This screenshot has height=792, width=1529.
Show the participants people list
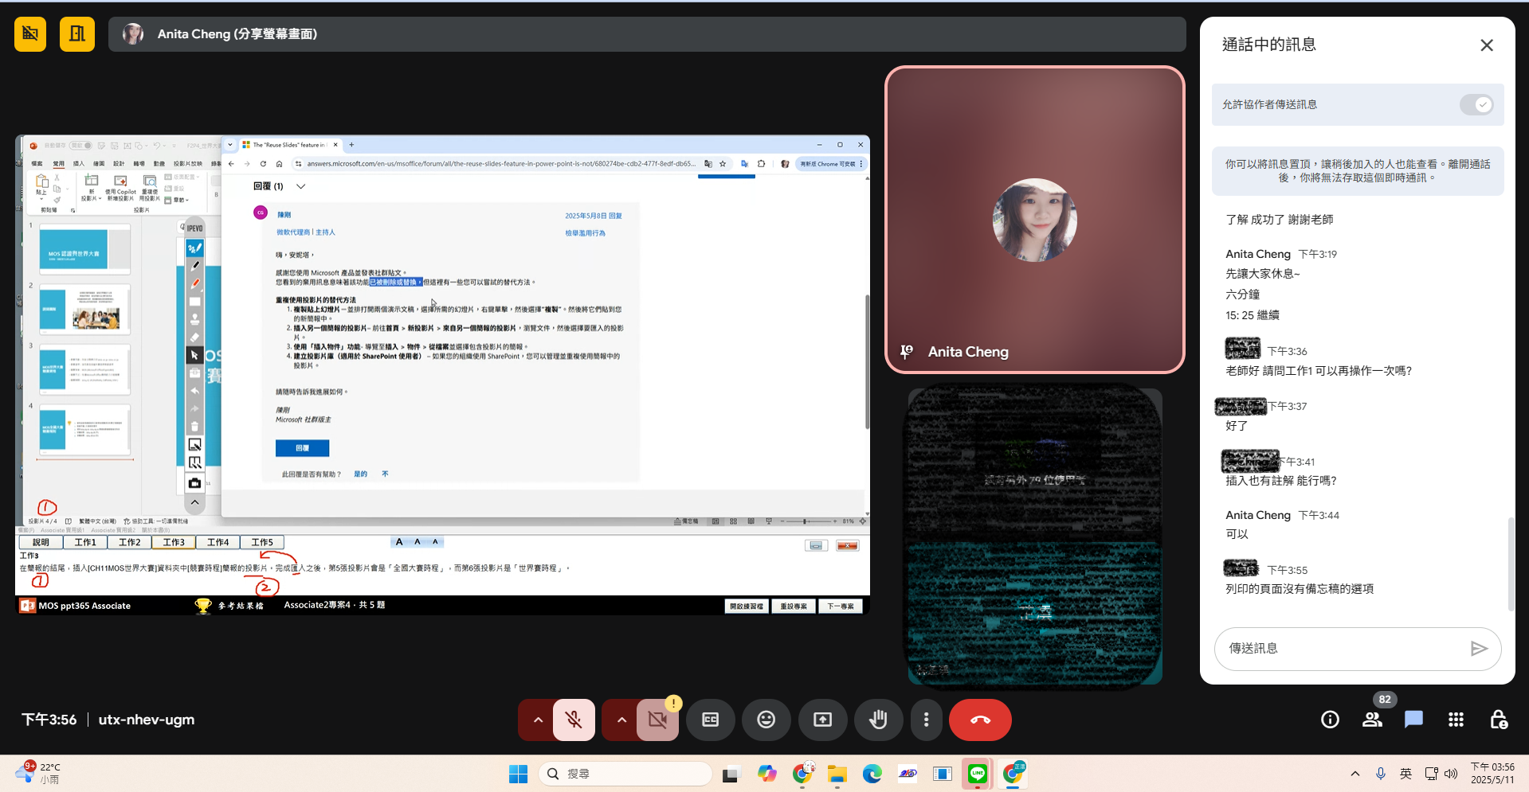[1372, 720]
